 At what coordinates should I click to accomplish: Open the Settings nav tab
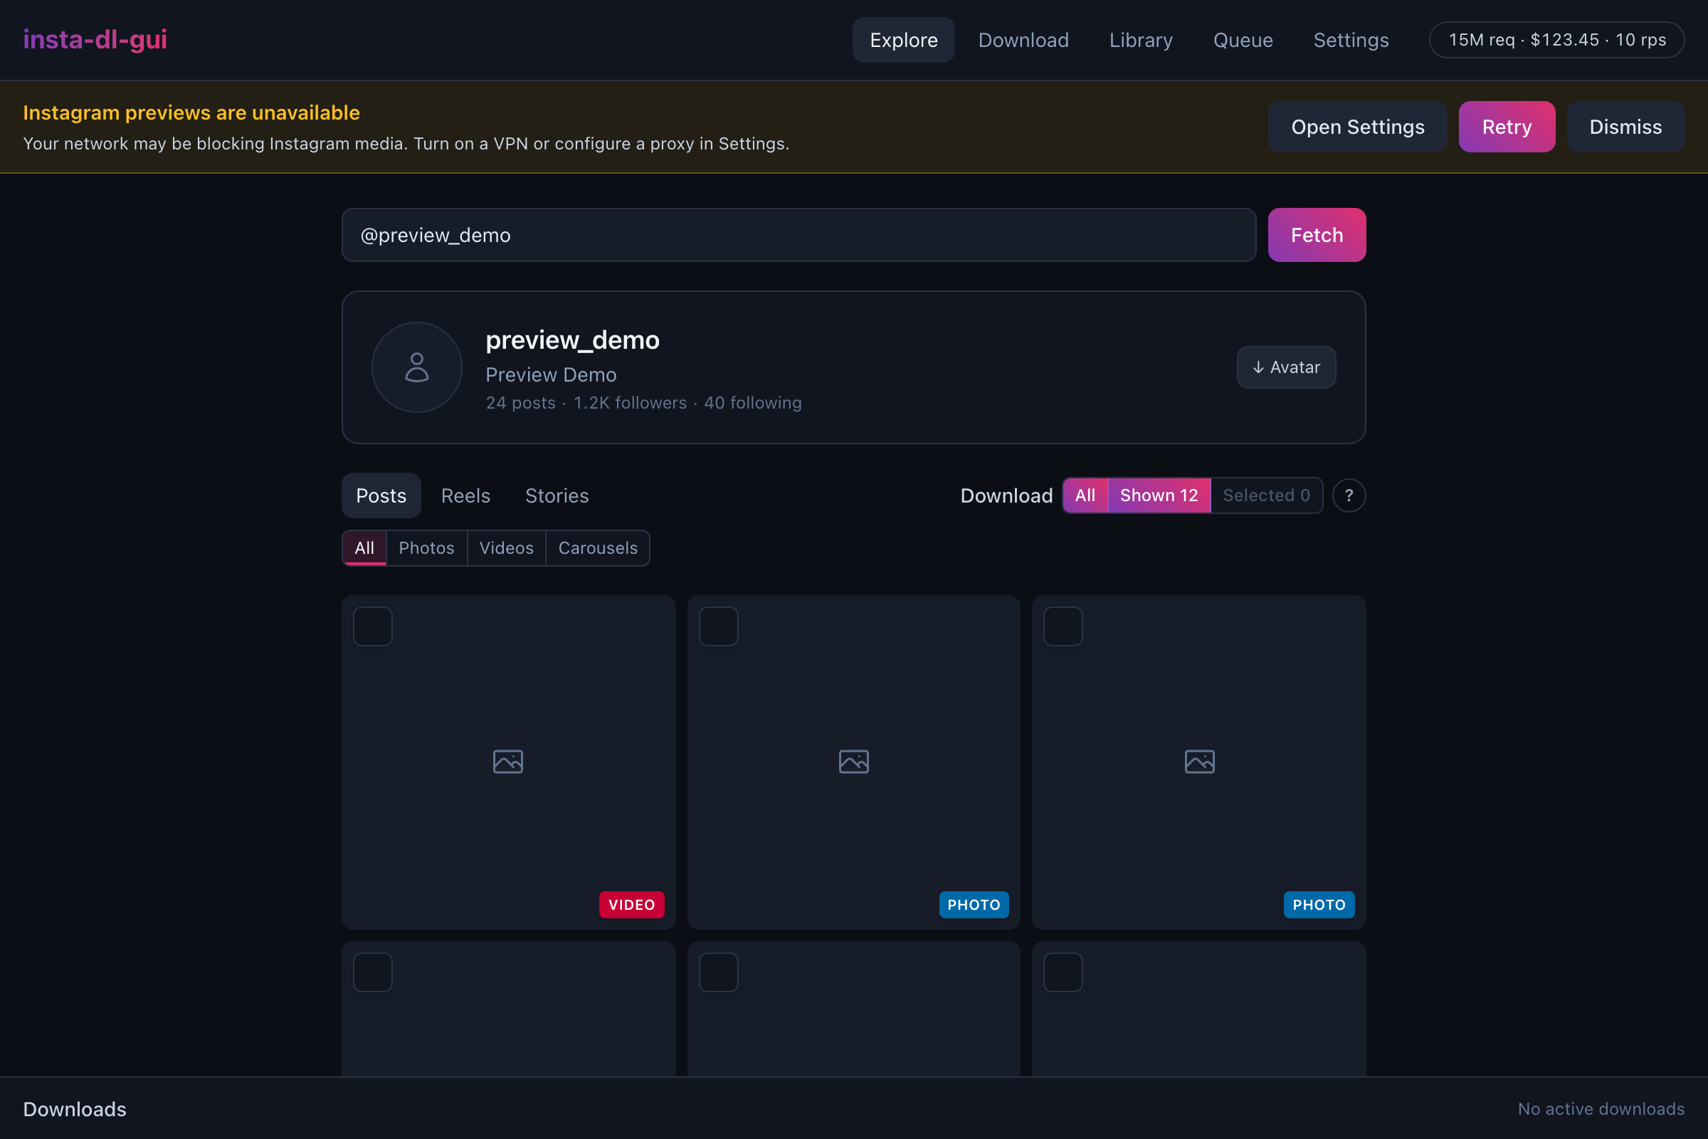(x=1351, y=40)
